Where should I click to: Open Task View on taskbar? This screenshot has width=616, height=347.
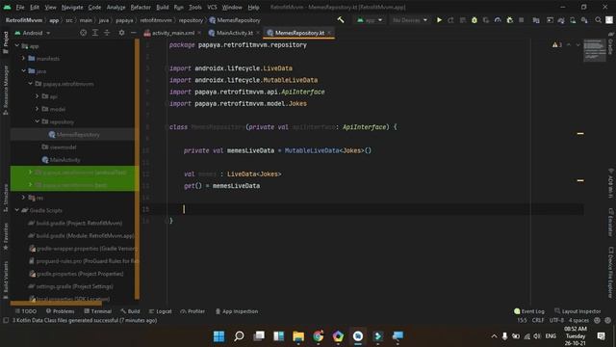pyautogui.click(x=259, y=336)
